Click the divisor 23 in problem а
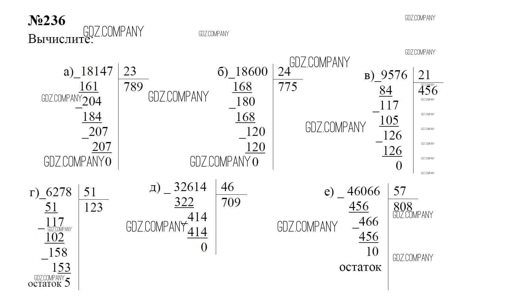The width and height of the screenshot is (524, 307). pyautogui.click(x=130, y=71)
